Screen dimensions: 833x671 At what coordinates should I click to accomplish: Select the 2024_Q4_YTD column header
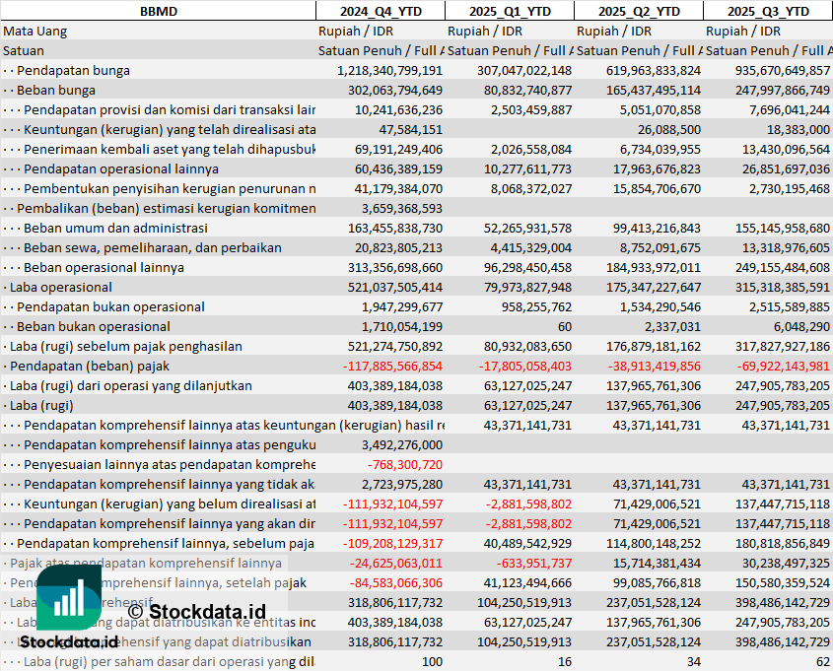380,11
